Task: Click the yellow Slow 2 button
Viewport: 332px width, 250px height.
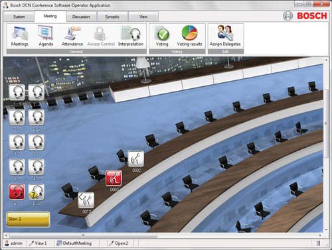Action: (28, 219)
